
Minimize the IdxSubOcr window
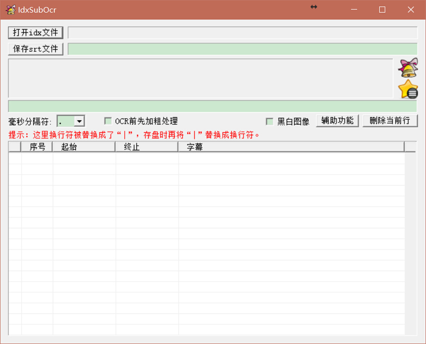(354, 10)
